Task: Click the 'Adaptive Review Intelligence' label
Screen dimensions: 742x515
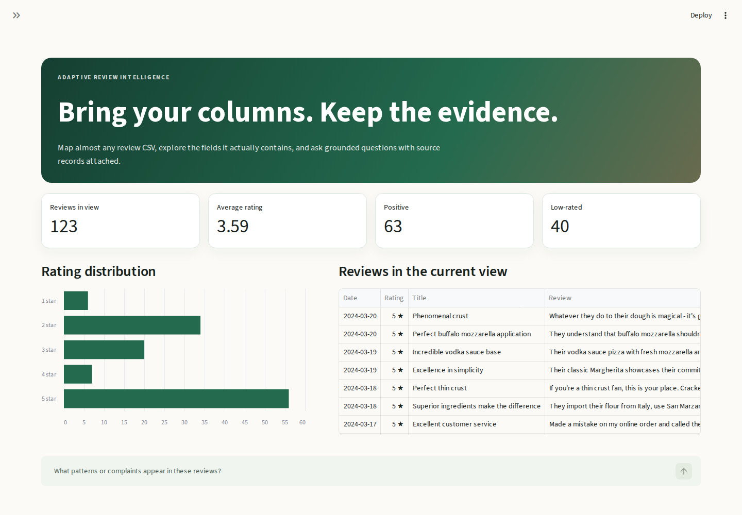Action: point(113,77)
